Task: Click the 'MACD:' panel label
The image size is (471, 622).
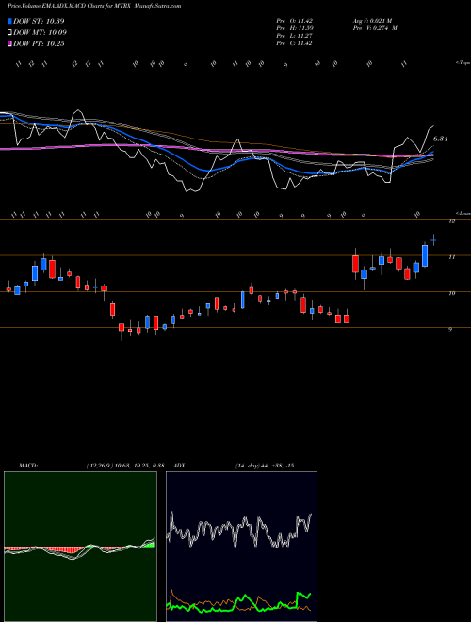Action: click(x=28, y=466)
